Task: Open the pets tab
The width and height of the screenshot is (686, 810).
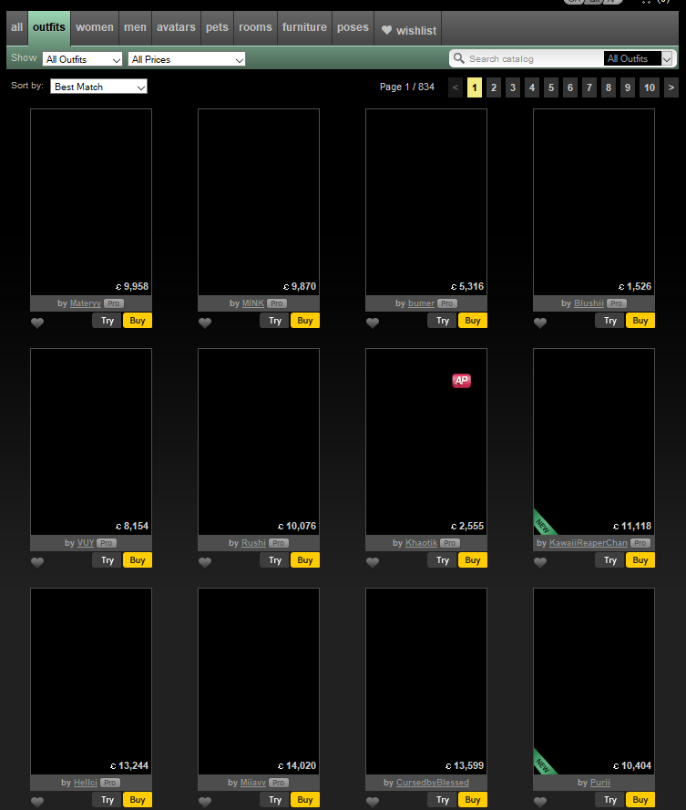Action: pyautogui.click(x=217, y=27)
